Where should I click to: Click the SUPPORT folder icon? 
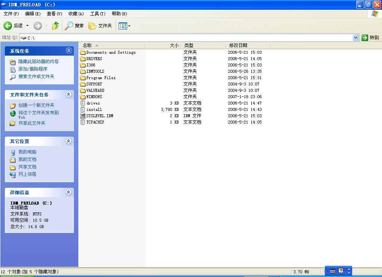pos(83,84)
